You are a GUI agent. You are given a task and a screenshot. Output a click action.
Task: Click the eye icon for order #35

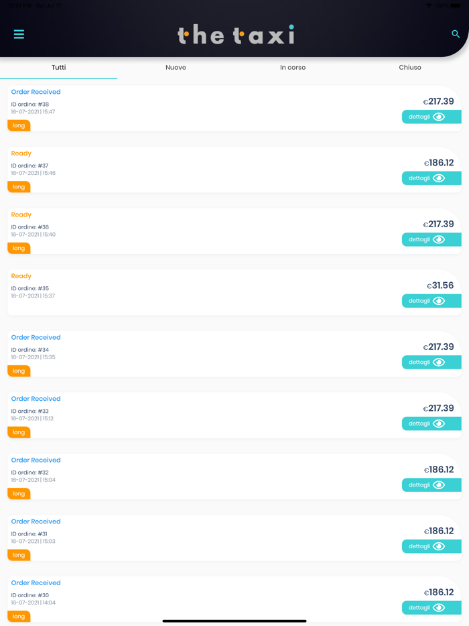(439, 301)
